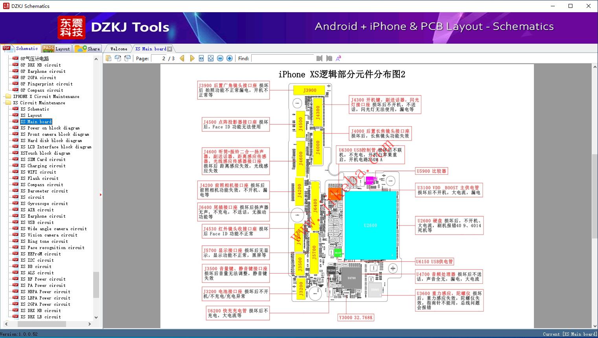Open XS Charging circuit
Viewport: 598px width, 338px height.
coord(43,166)
